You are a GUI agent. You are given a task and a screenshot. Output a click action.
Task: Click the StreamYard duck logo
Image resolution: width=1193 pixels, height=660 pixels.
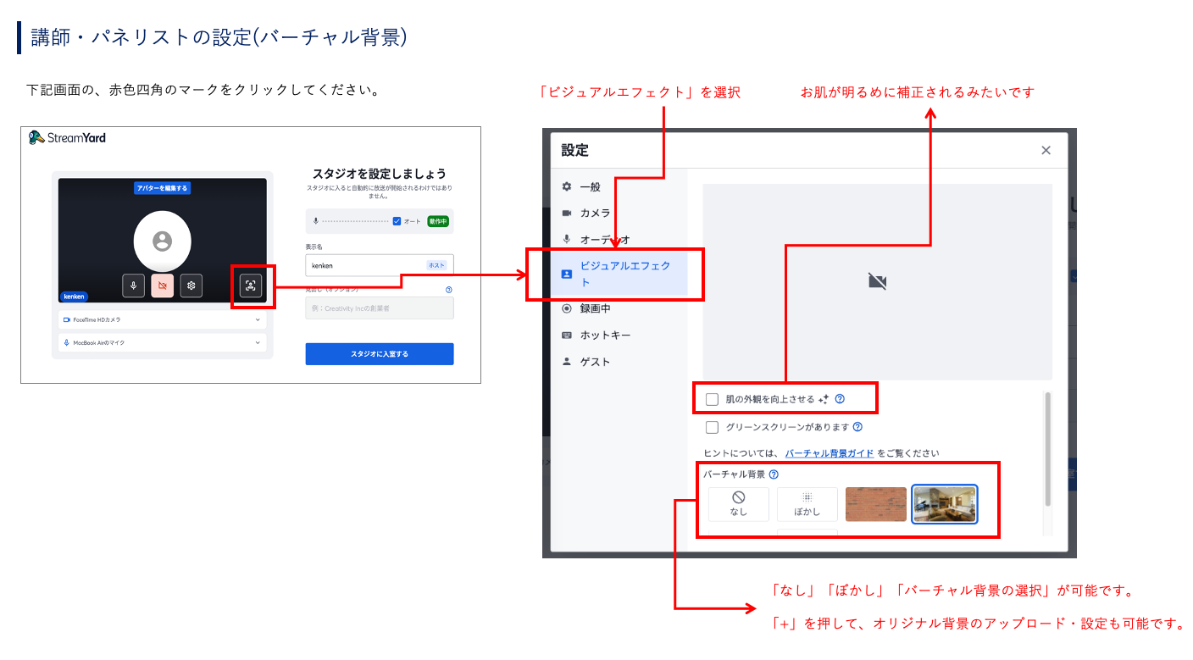click(x=36, y=136)
